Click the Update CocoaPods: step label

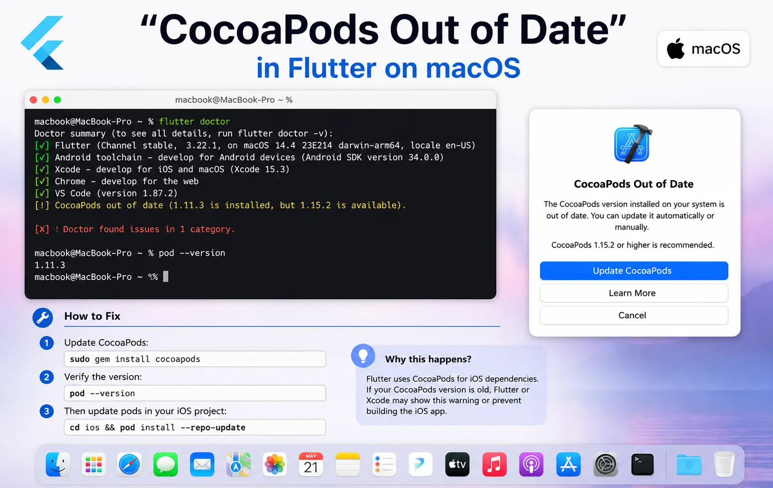click(106, 343)
